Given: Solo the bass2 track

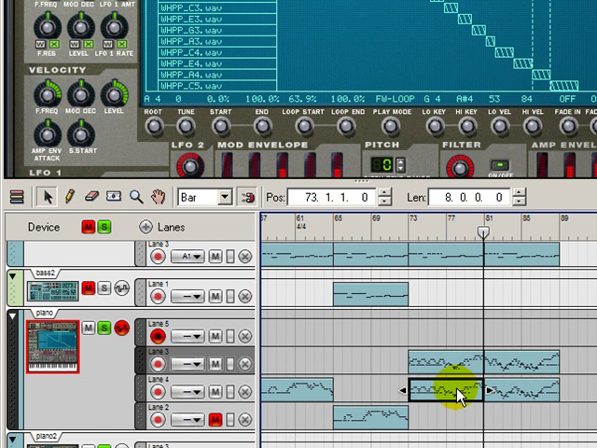Looking at the screenshot, I should 104,288.
